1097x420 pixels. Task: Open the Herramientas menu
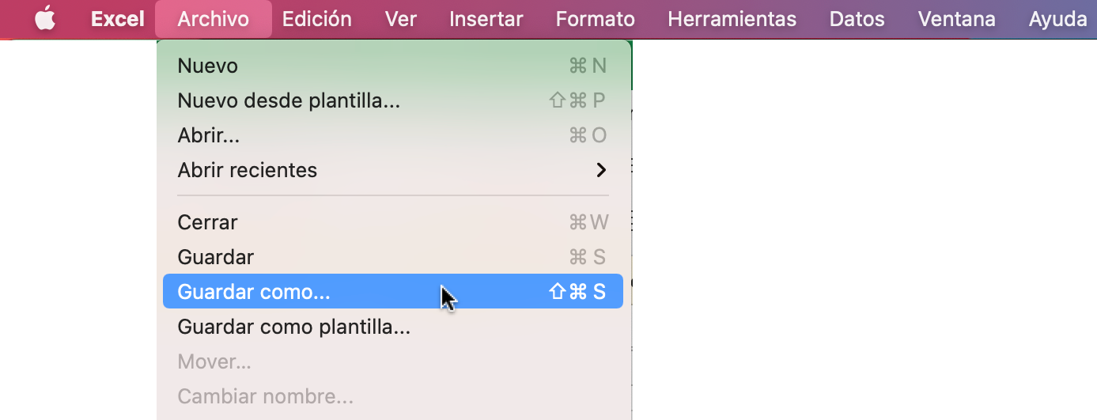pyautogui.click(x=732, y=19)
